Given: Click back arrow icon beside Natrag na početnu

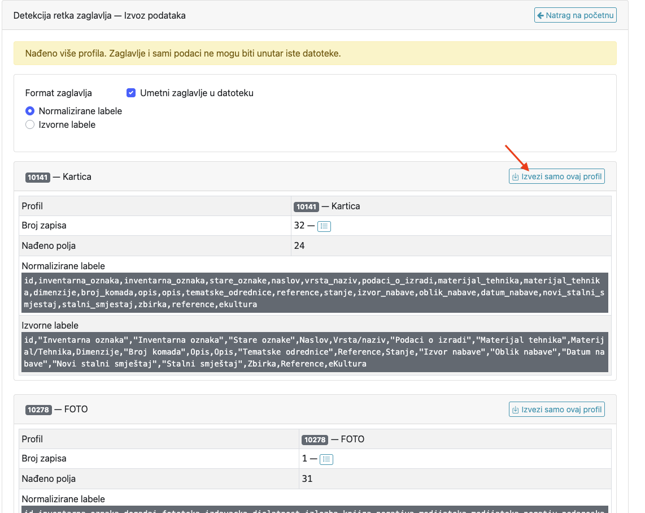Looking at the screenshot, I should pos(541,16).
